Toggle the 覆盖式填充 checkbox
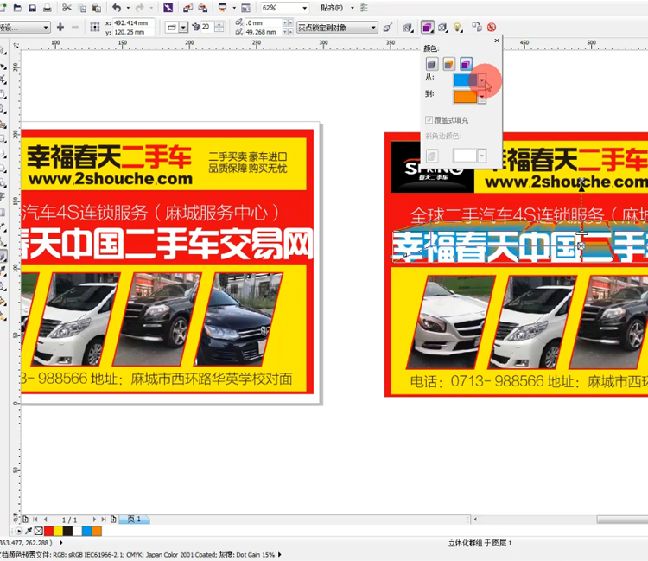648x561 pixels. tap(429, 120)
